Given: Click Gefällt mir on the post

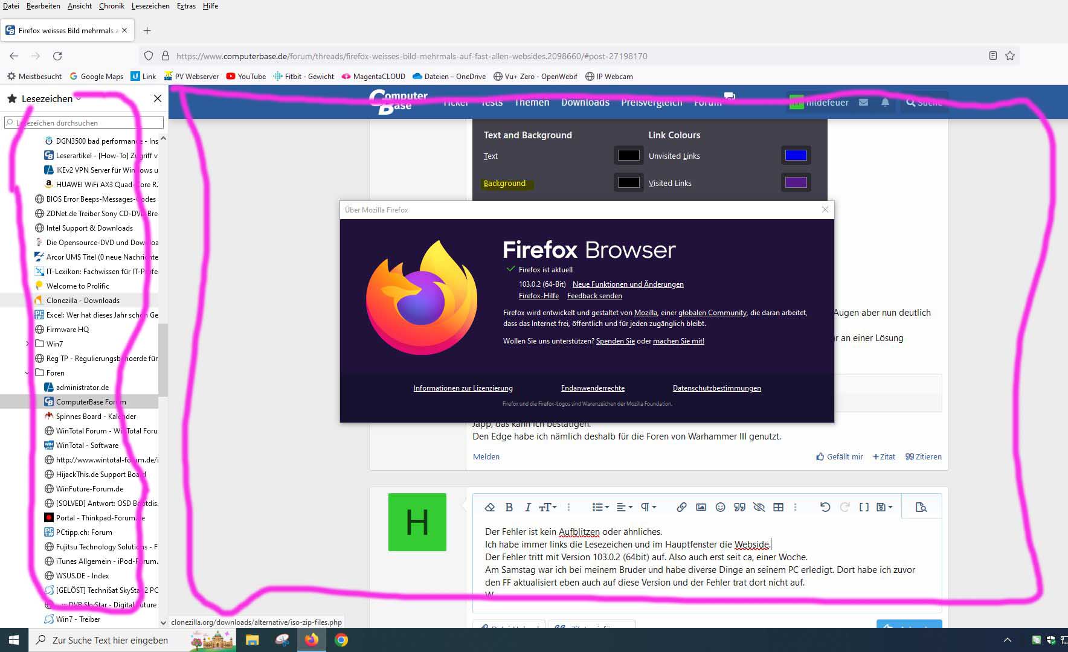Looking at the screenshot, I should (840, 456).
